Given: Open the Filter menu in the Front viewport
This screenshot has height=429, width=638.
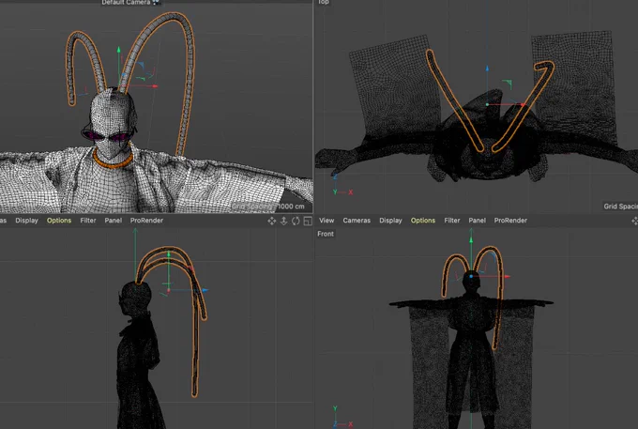Looking at the screenshot, I should [451, 221].
